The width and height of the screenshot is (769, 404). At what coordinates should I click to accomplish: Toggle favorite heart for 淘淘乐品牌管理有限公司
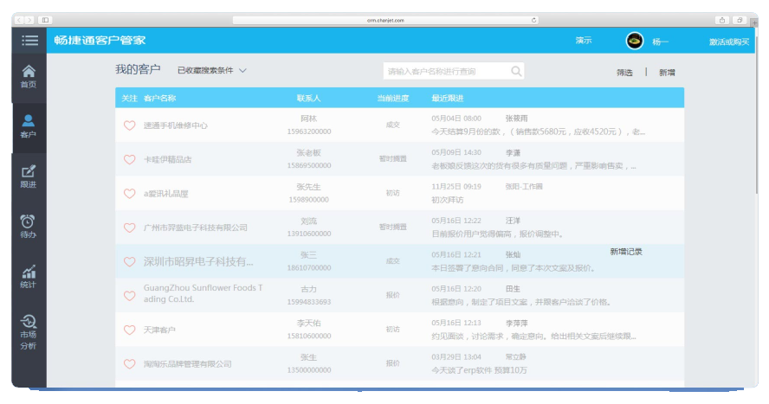point(130,364)
